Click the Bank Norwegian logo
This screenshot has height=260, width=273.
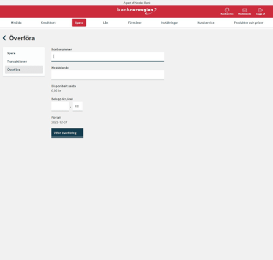point(136,11)
